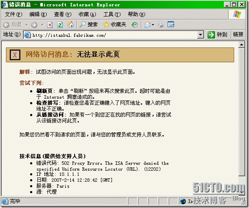Maximize the Internet Explorer window
Screen dimensions: 249x208
234,4
